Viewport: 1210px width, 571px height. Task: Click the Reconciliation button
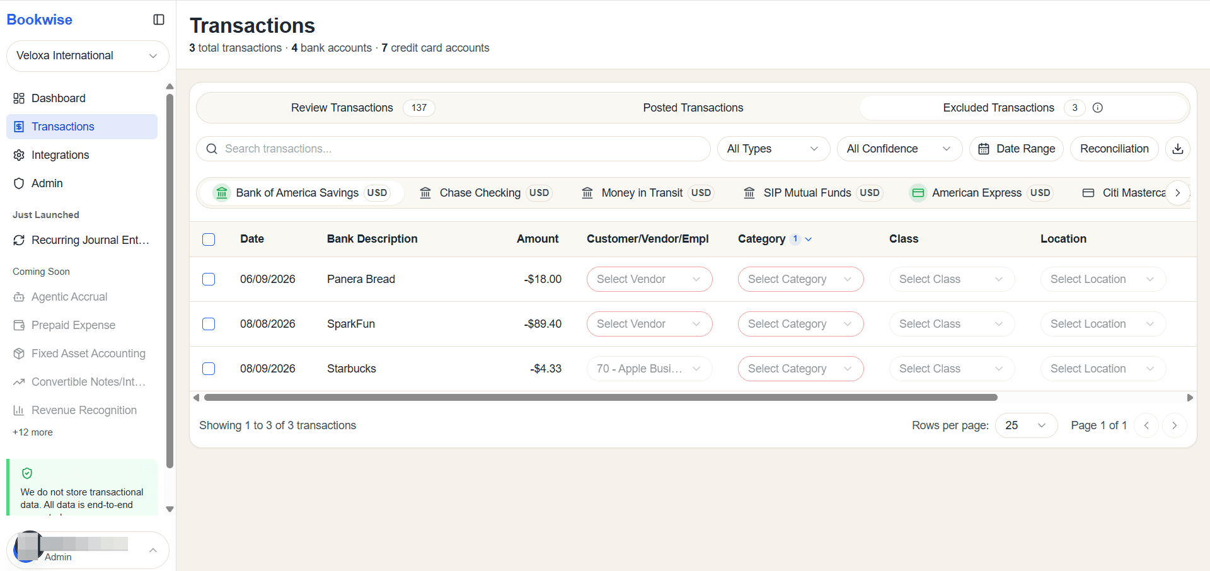click(1114, 149)
